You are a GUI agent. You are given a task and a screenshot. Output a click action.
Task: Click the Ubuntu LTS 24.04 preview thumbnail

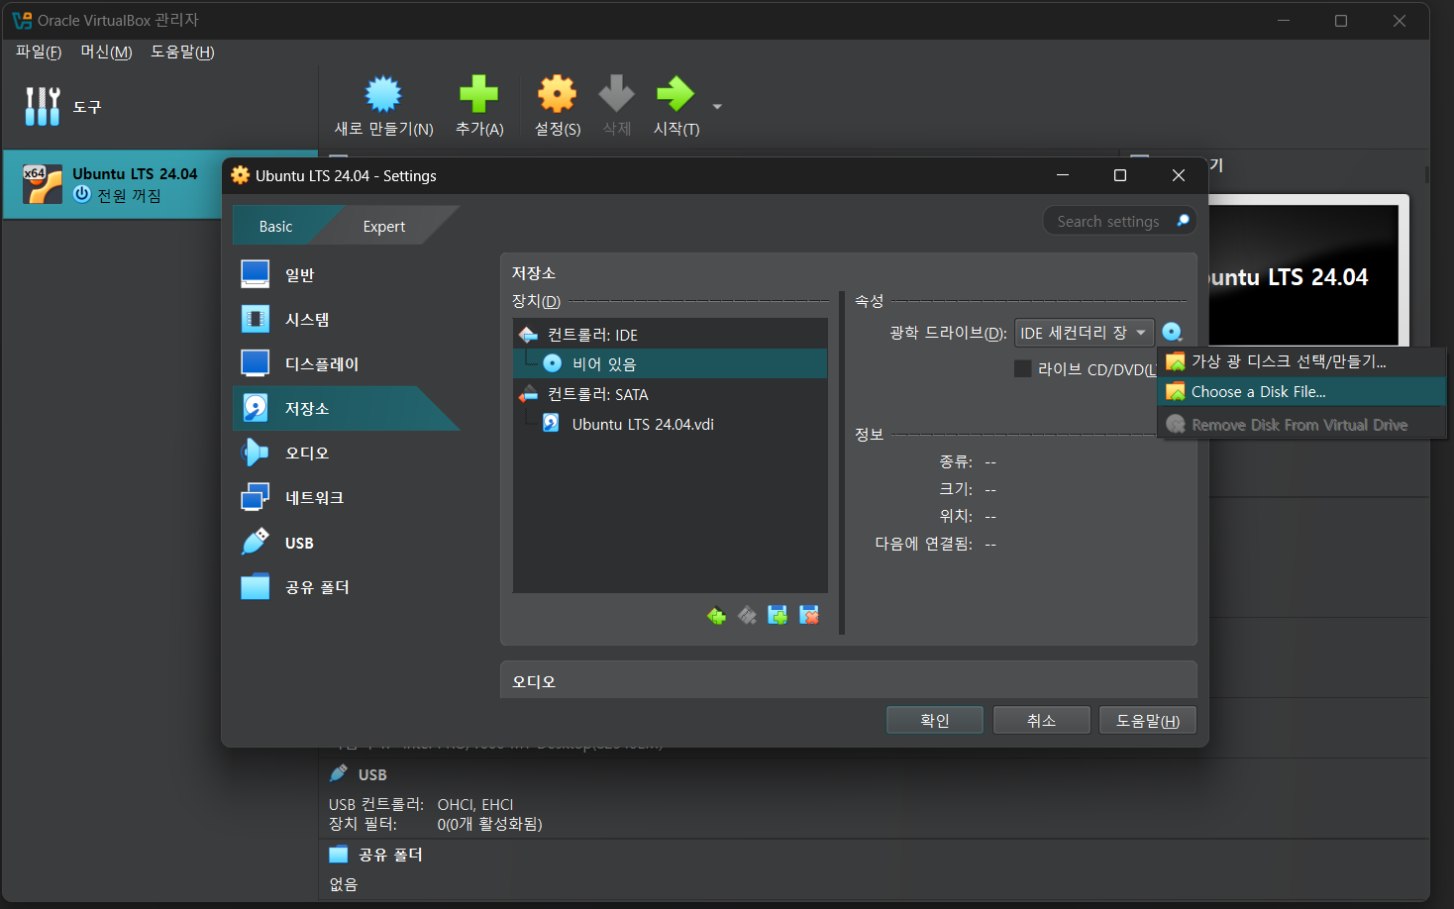coord(1303,275)
